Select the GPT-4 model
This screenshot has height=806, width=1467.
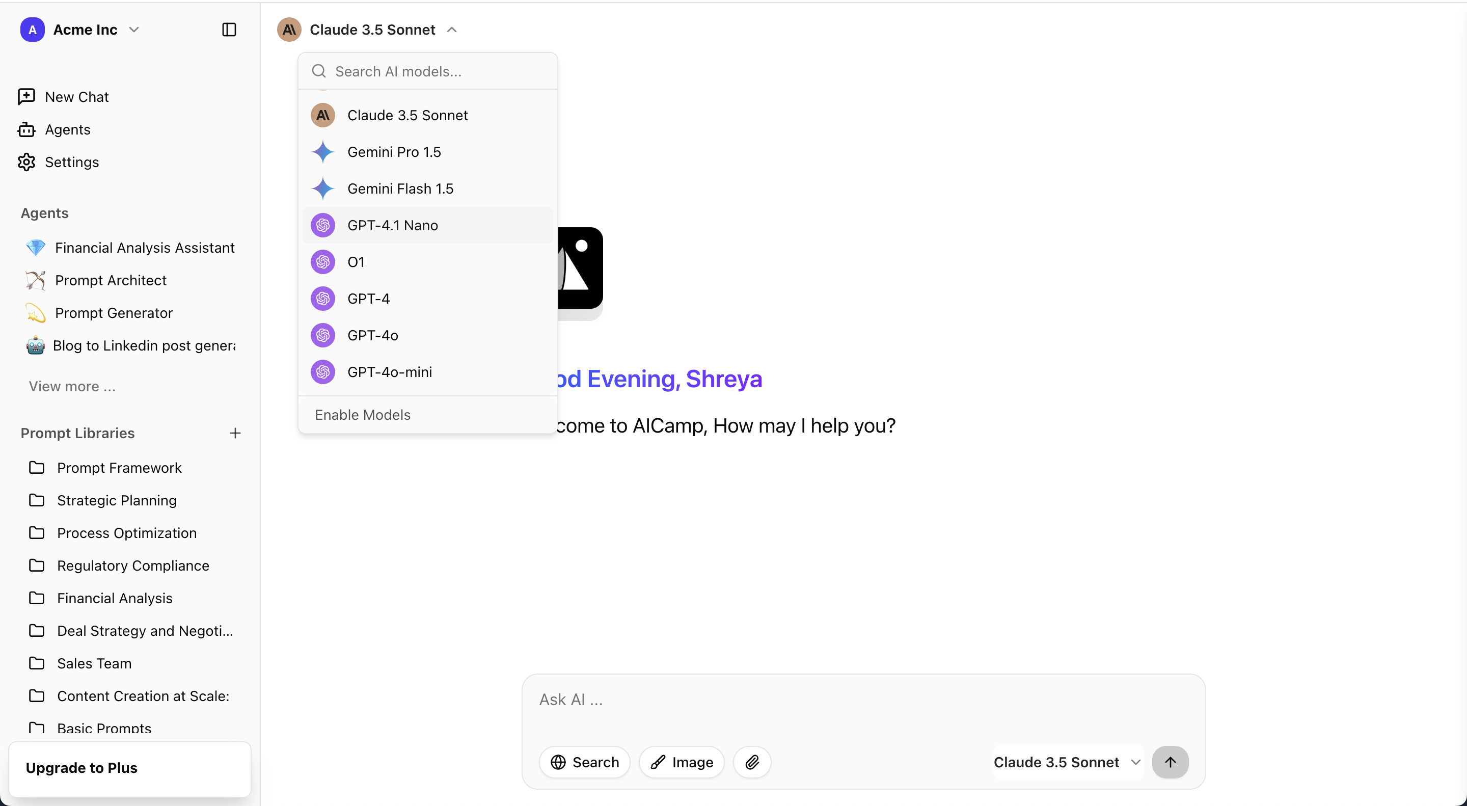[428, 299]
